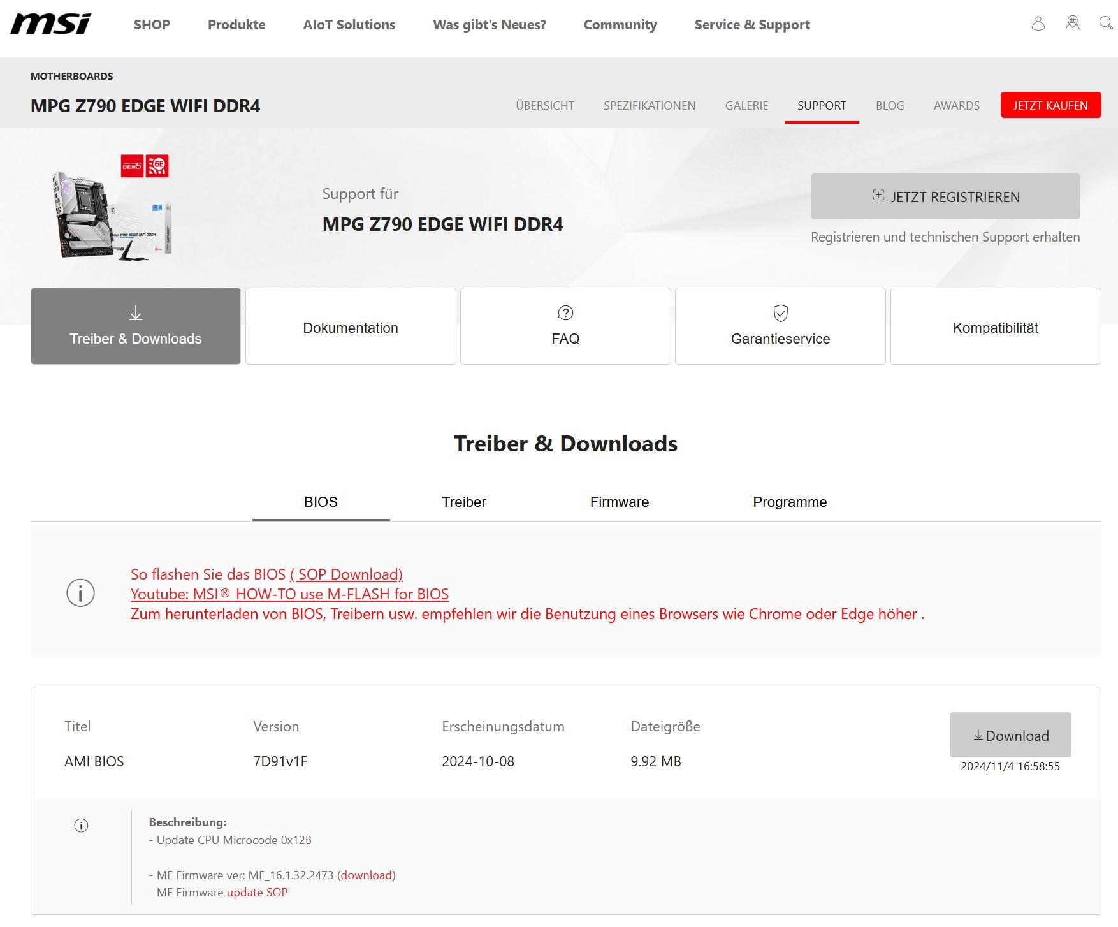Open the member rewards badge icon
This screenshot has width=1118, height=927.
[1073, 24]
